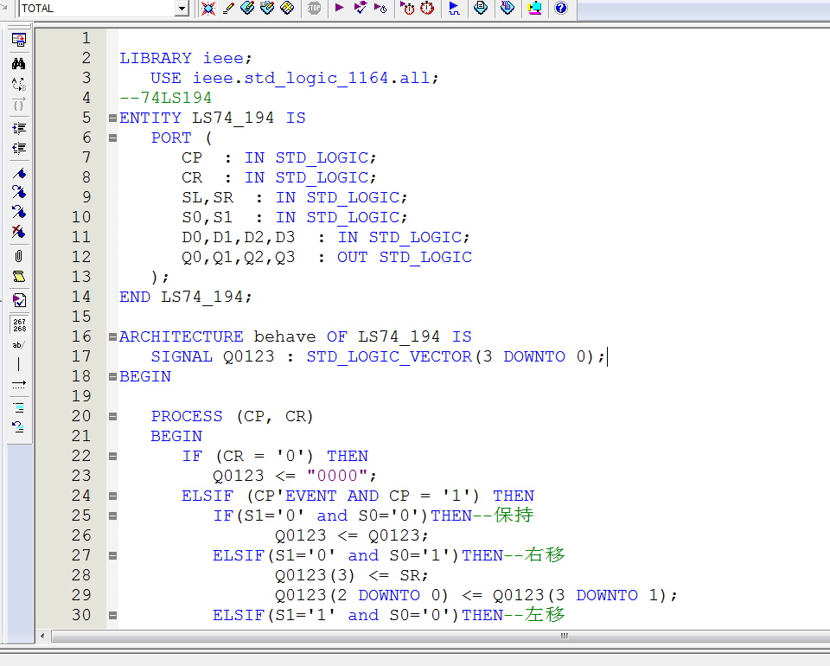Click the detach window icon in editor sidebar
Viewport: 830px width, 666px height.
click(x=19, y=40)
